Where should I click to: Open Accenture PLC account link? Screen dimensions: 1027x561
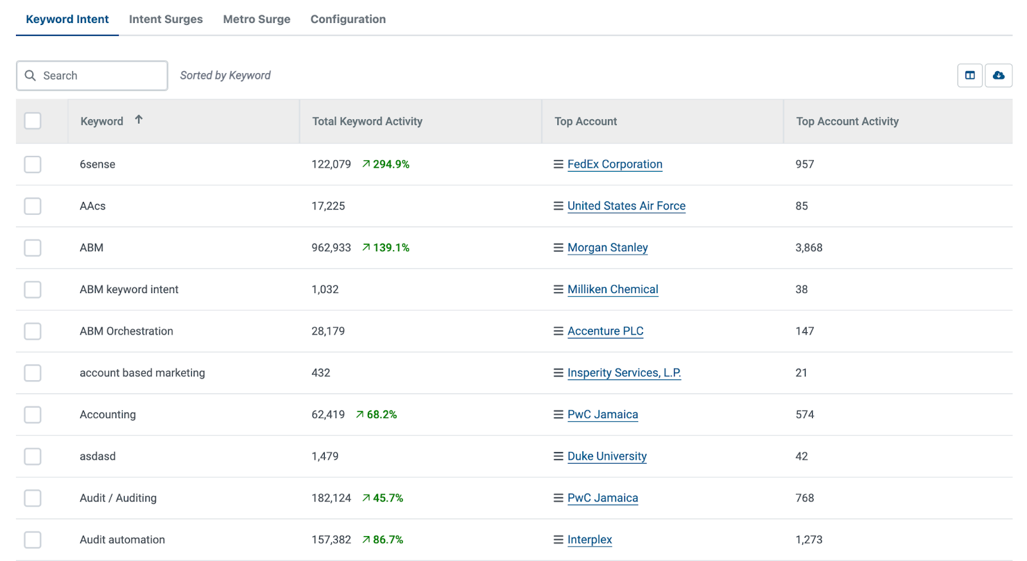click(605, 331)
